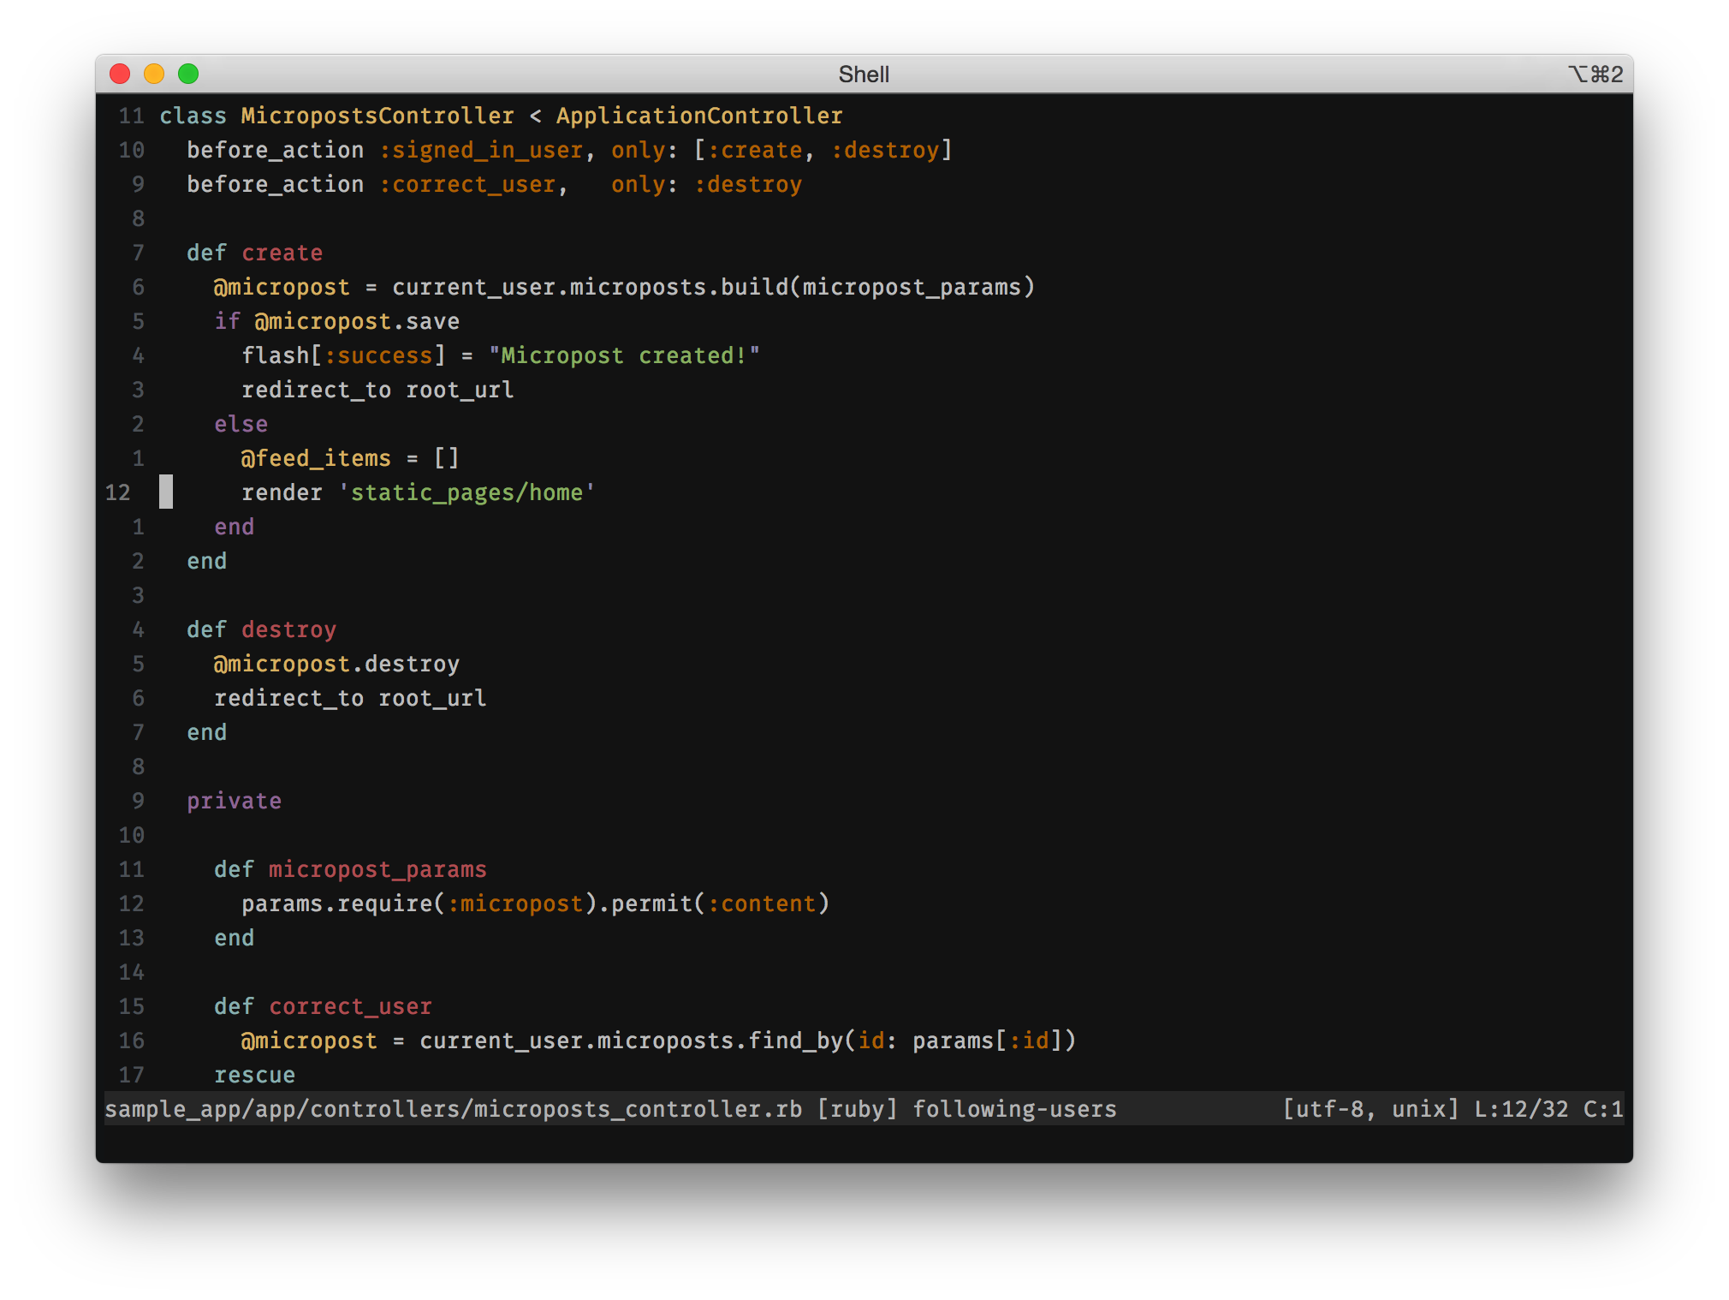
Task: Click find_by(id: params[:id]) call
Action: click(912, 1041)
